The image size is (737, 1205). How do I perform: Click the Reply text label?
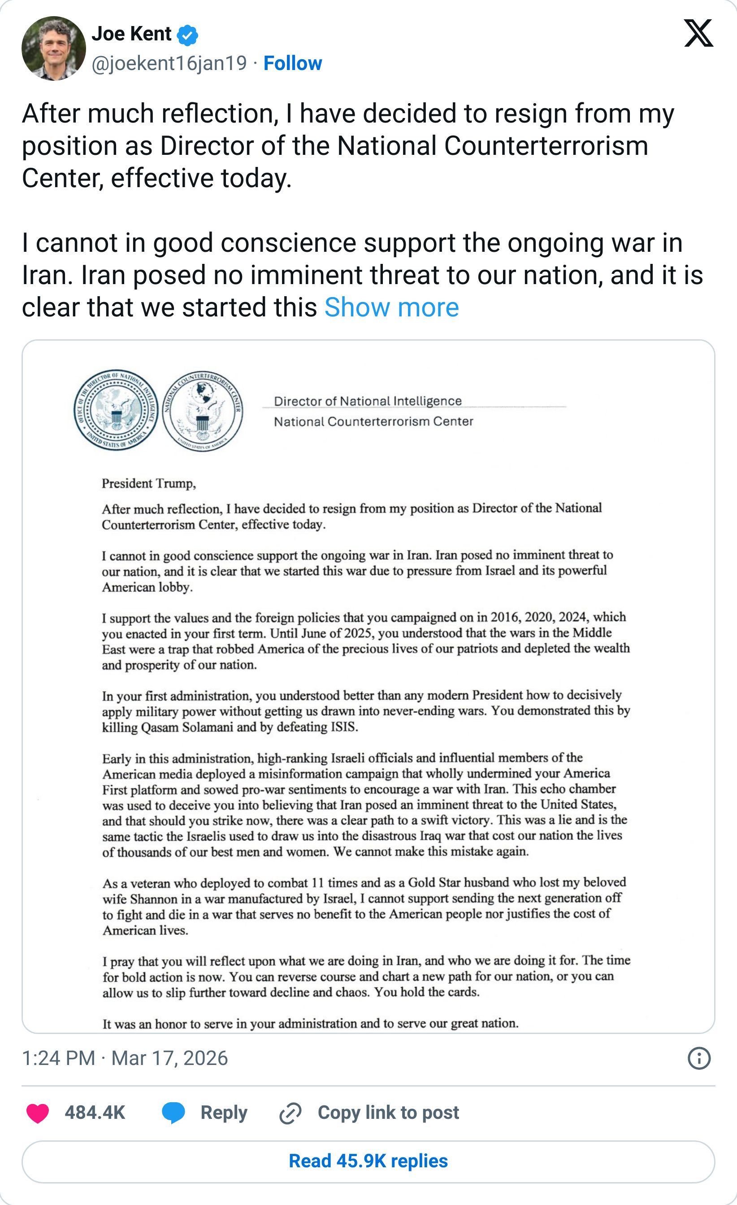[224, 1113]
